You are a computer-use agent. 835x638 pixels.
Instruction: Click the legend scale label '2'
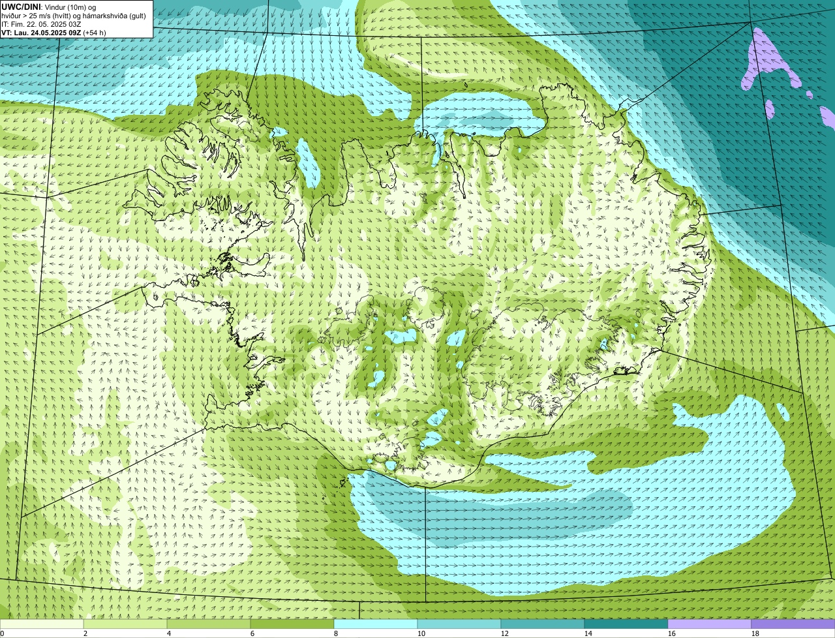(x=85, y=633)
